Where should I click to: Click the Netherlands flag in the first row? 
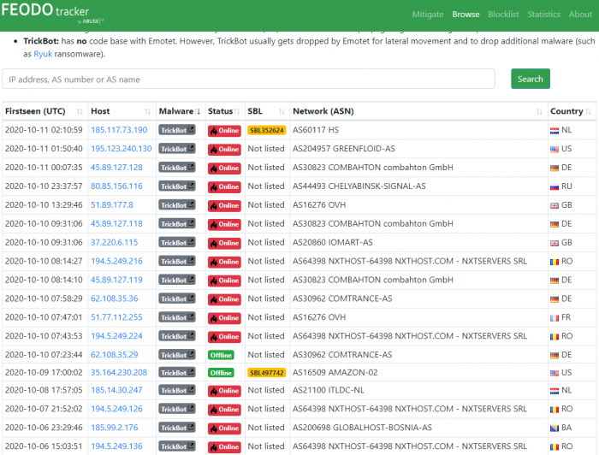[x=555, y=131]
